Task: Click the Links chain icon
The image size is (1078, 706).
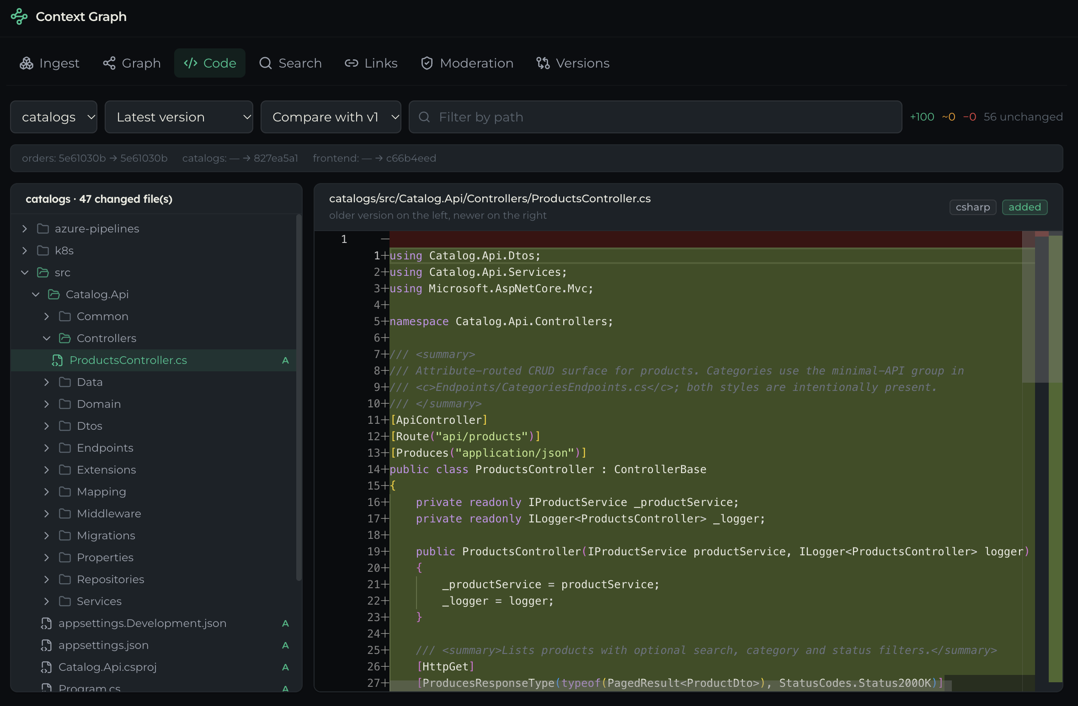Action: click(351, 63)
